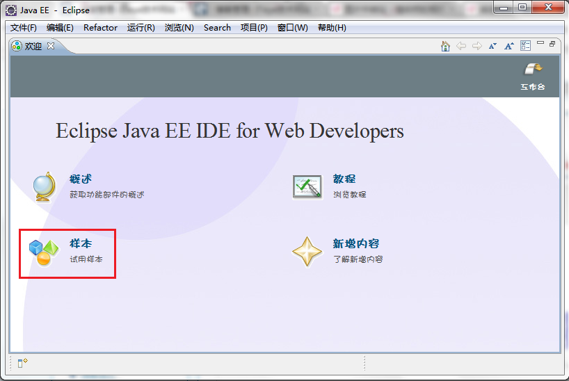Restore the Welcome view panel
The image size is (569, 381).
point(552,44)
